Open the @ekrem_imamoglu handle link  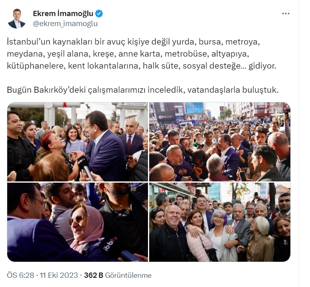65,24
